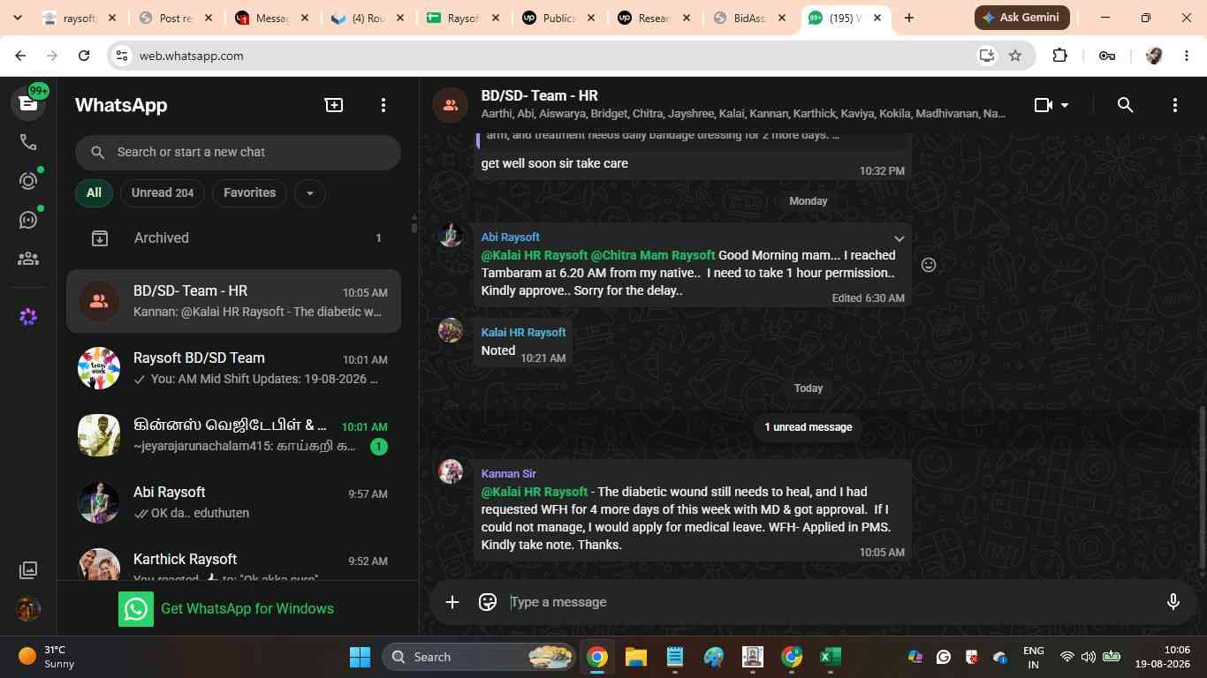Open the Calls icon in sidebar

click(x=28, y=142)
